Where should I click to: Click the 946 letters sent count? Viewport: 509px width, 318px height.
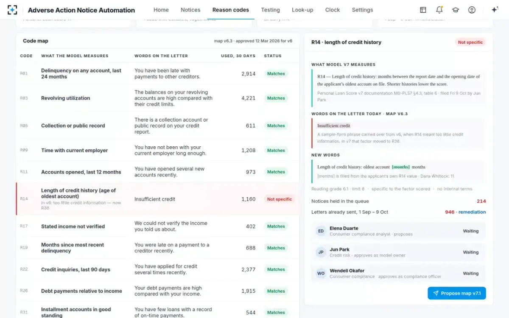pos(450,212)
